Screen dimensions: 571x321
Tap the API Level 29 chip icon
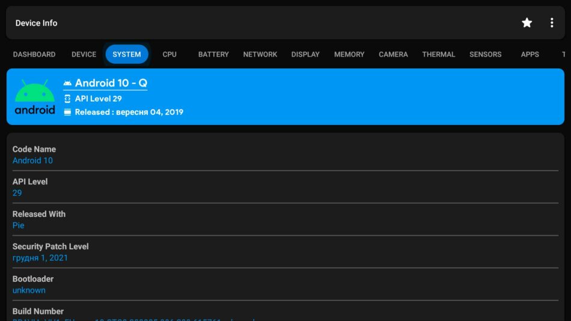tap(67, 99)
